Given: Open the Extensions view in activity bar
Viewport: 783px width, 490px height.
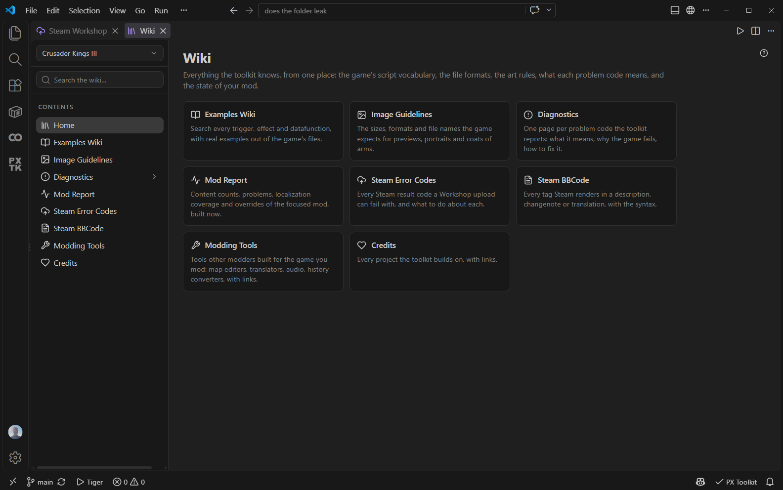Looking at the screenshot, I should coord(15,85).
